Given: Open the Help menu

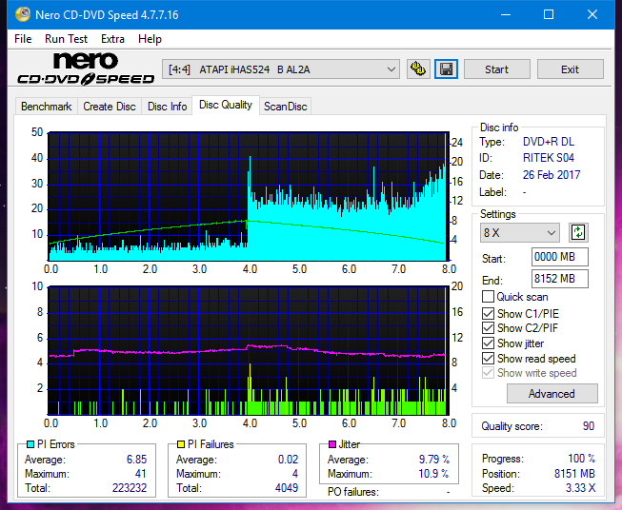Looking at the screenshot, I should click(150, 39).
